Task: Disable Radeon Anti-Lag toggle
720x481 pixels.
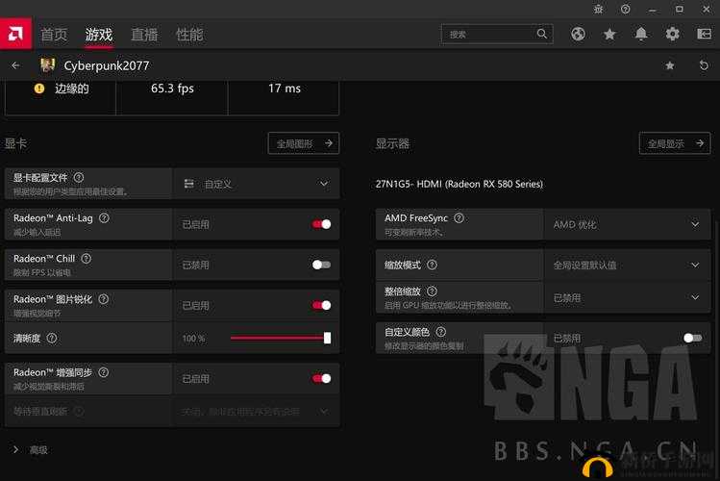Action: (321, 224)
